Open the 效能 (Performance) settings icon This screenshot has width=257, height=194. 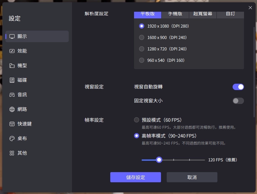(11, 51)
